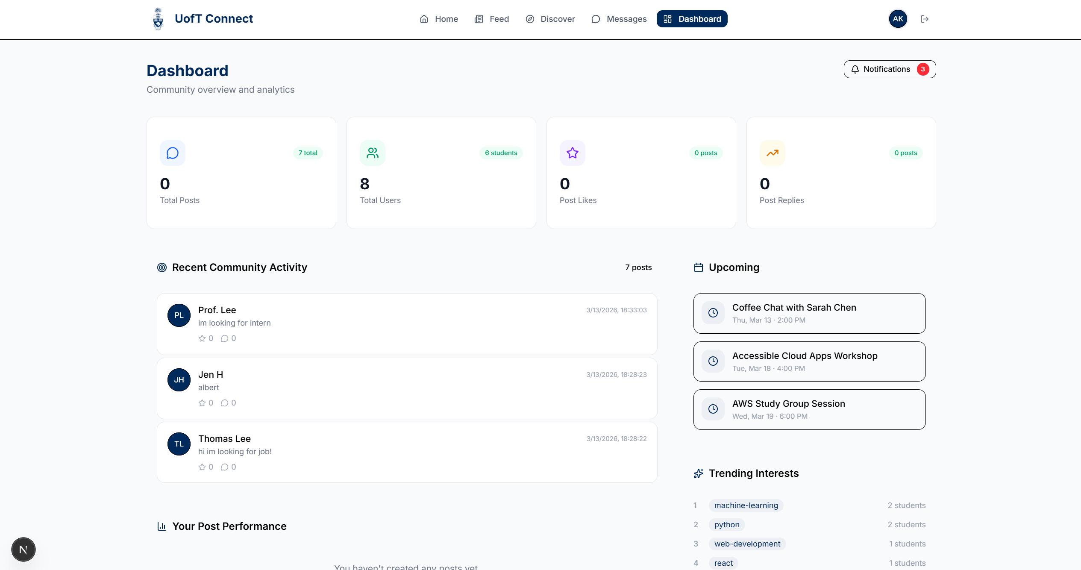
Task: Click the UofT crest logo
Action: (x=158, y=19)
